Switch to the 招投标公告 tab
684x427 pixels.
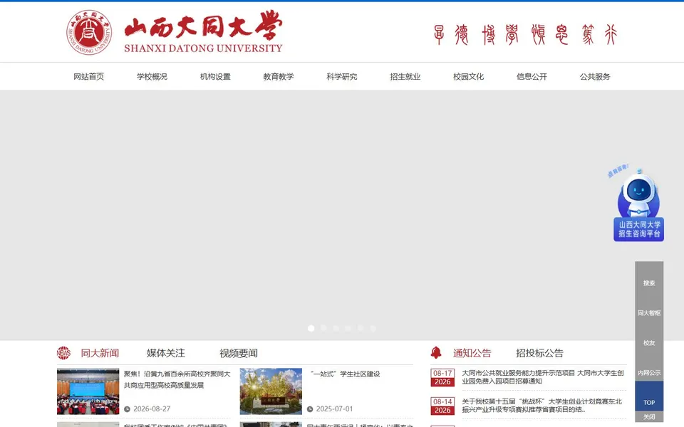(x=539, y=353)
